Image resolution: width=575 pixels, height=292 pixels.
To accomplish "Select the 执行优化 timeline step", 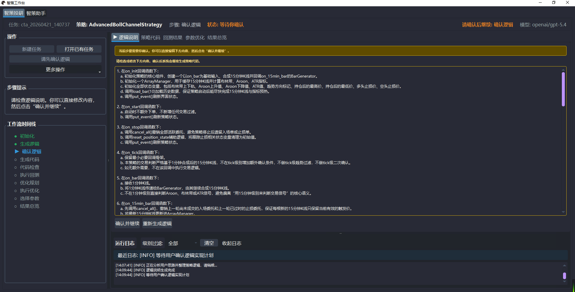I will point(30,191).
